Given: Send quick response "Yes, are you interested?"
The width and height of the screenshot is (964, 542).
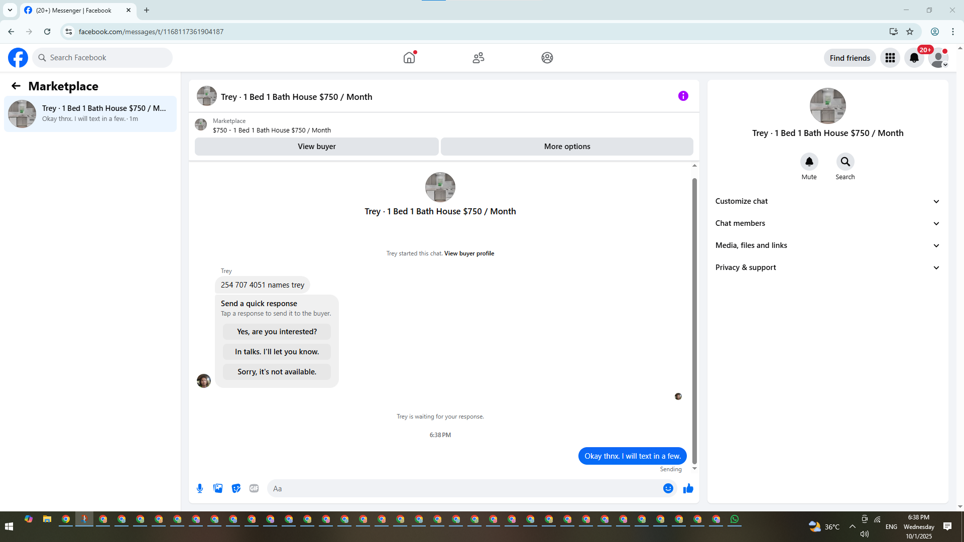Looking at the screenshot, I should click(x=277, y=332).
